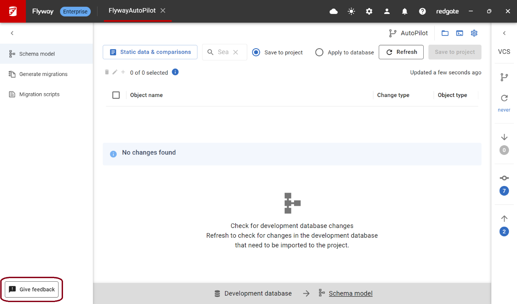Viewport: 517px width, 304px height.
Task: Go to Migration scripts page
Action: pyautogui.click(x=39, y=94)
